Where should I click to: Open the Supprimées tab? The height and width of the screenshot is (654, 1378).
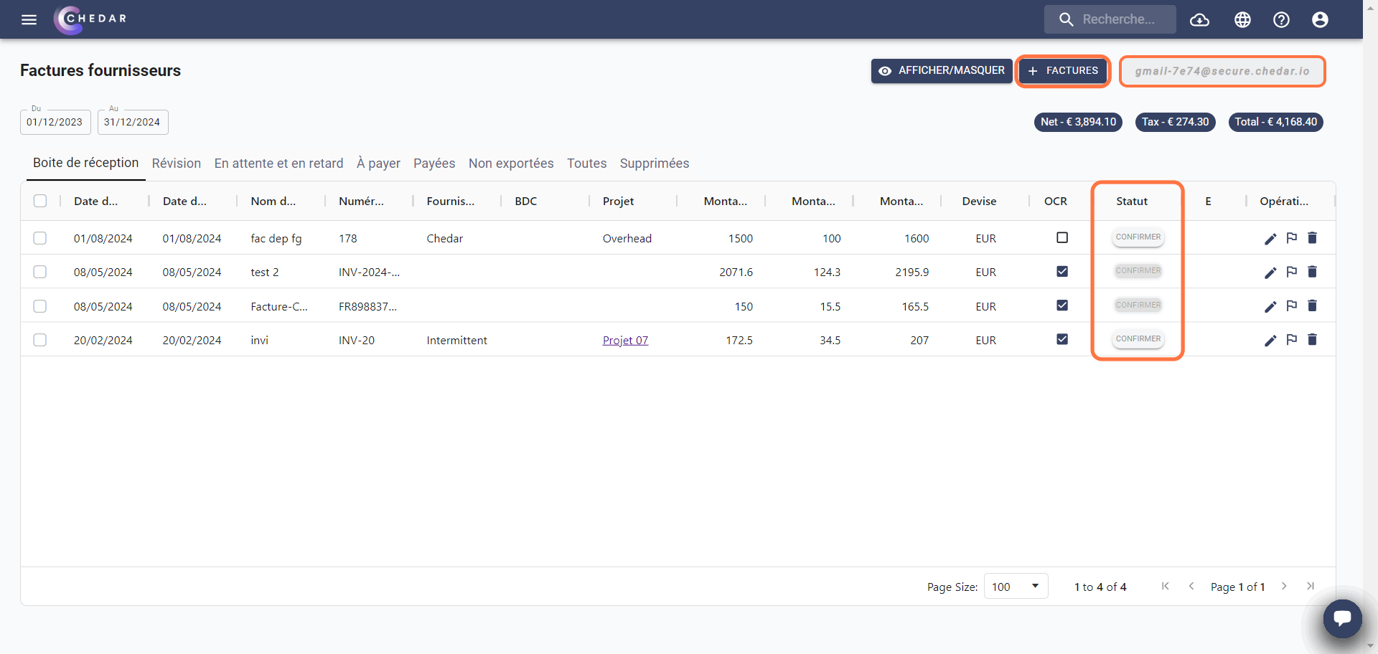(655, 163)
